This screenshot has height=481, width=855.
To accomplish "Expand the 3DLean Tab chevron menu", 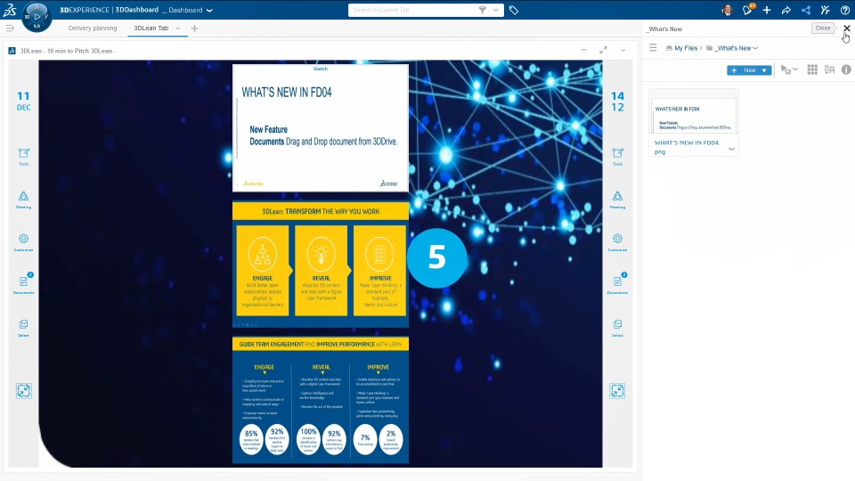I will (178, 29).
